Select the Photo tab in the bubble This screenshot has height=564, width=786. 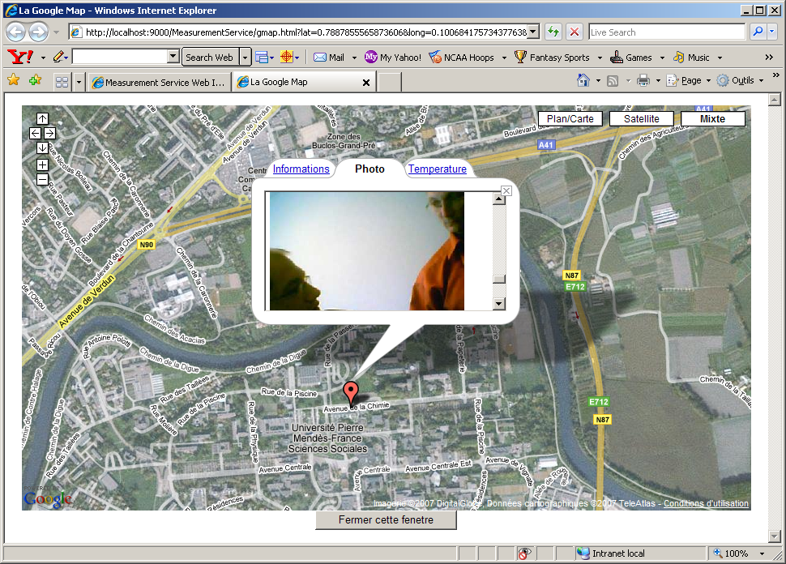click(370, 169)
